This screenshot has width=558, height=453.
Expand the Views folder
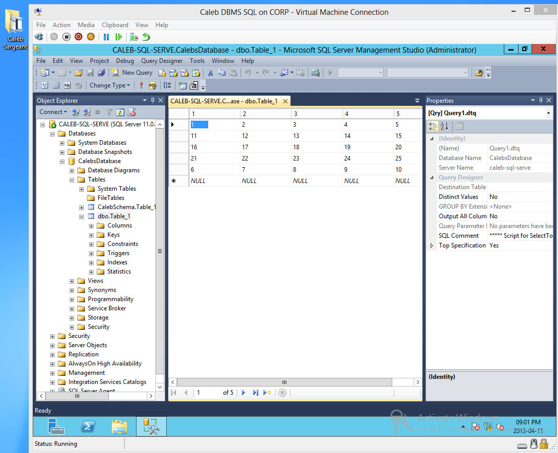(72, 281)
